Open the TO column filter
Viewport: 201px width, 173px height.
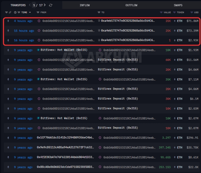coord(99,13)
